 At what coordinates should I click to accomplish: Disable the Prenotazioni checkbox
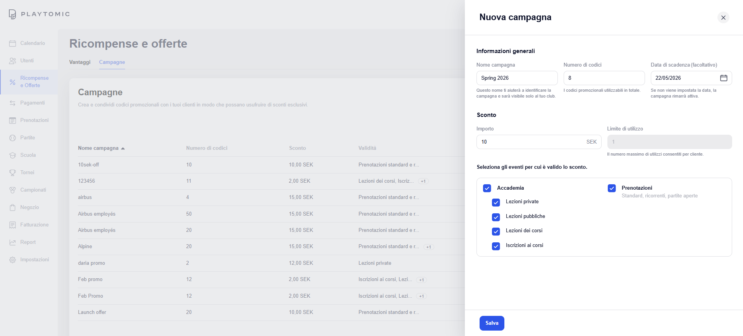[x=612, y=188]
